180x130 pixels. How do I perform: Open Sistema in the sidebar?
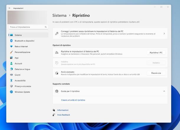[28, 35]
